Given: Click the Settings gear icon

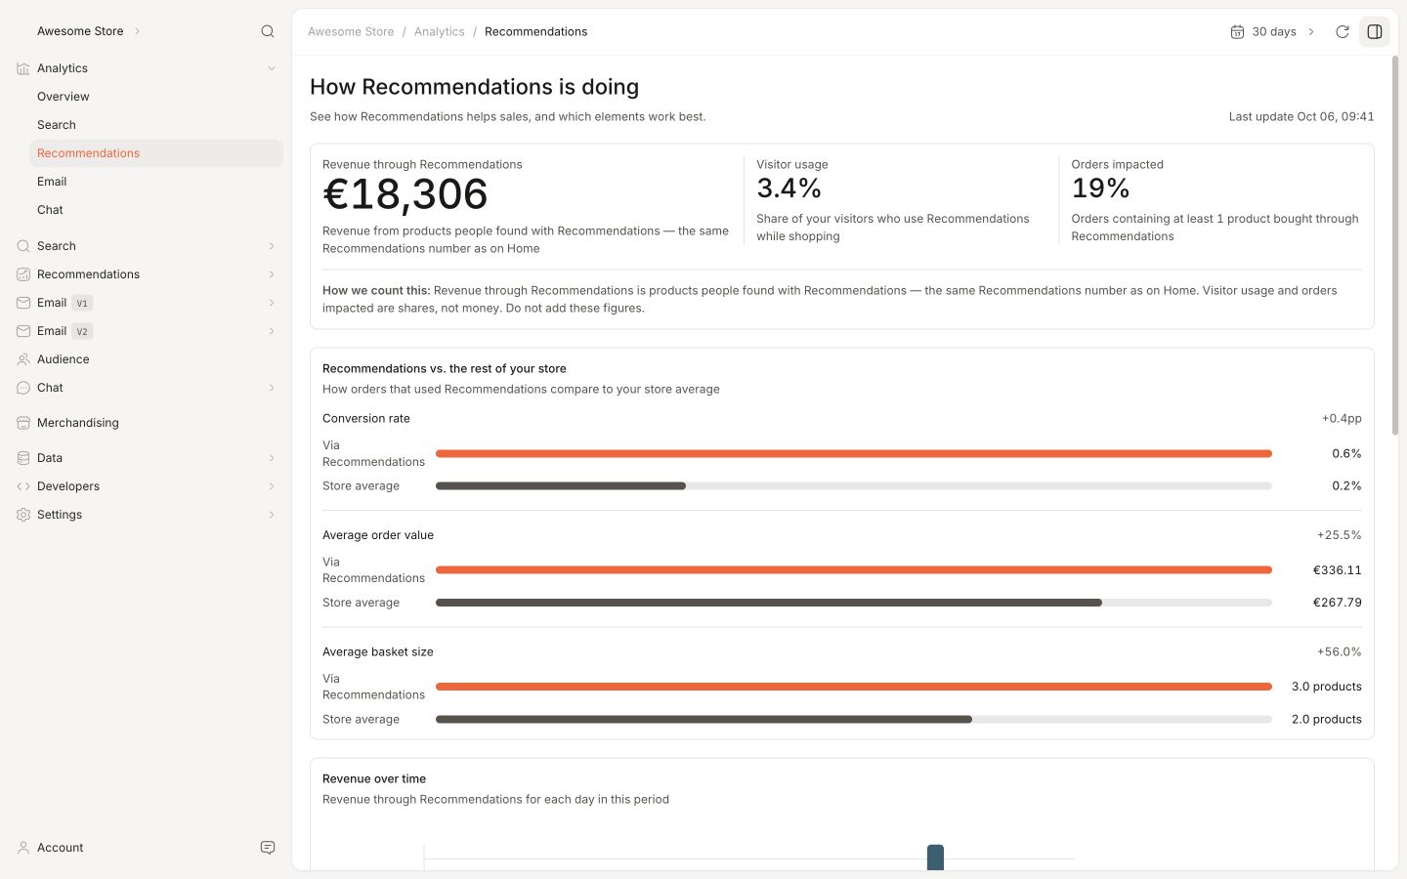Looking at the screenshot, I should pos(23,515).
